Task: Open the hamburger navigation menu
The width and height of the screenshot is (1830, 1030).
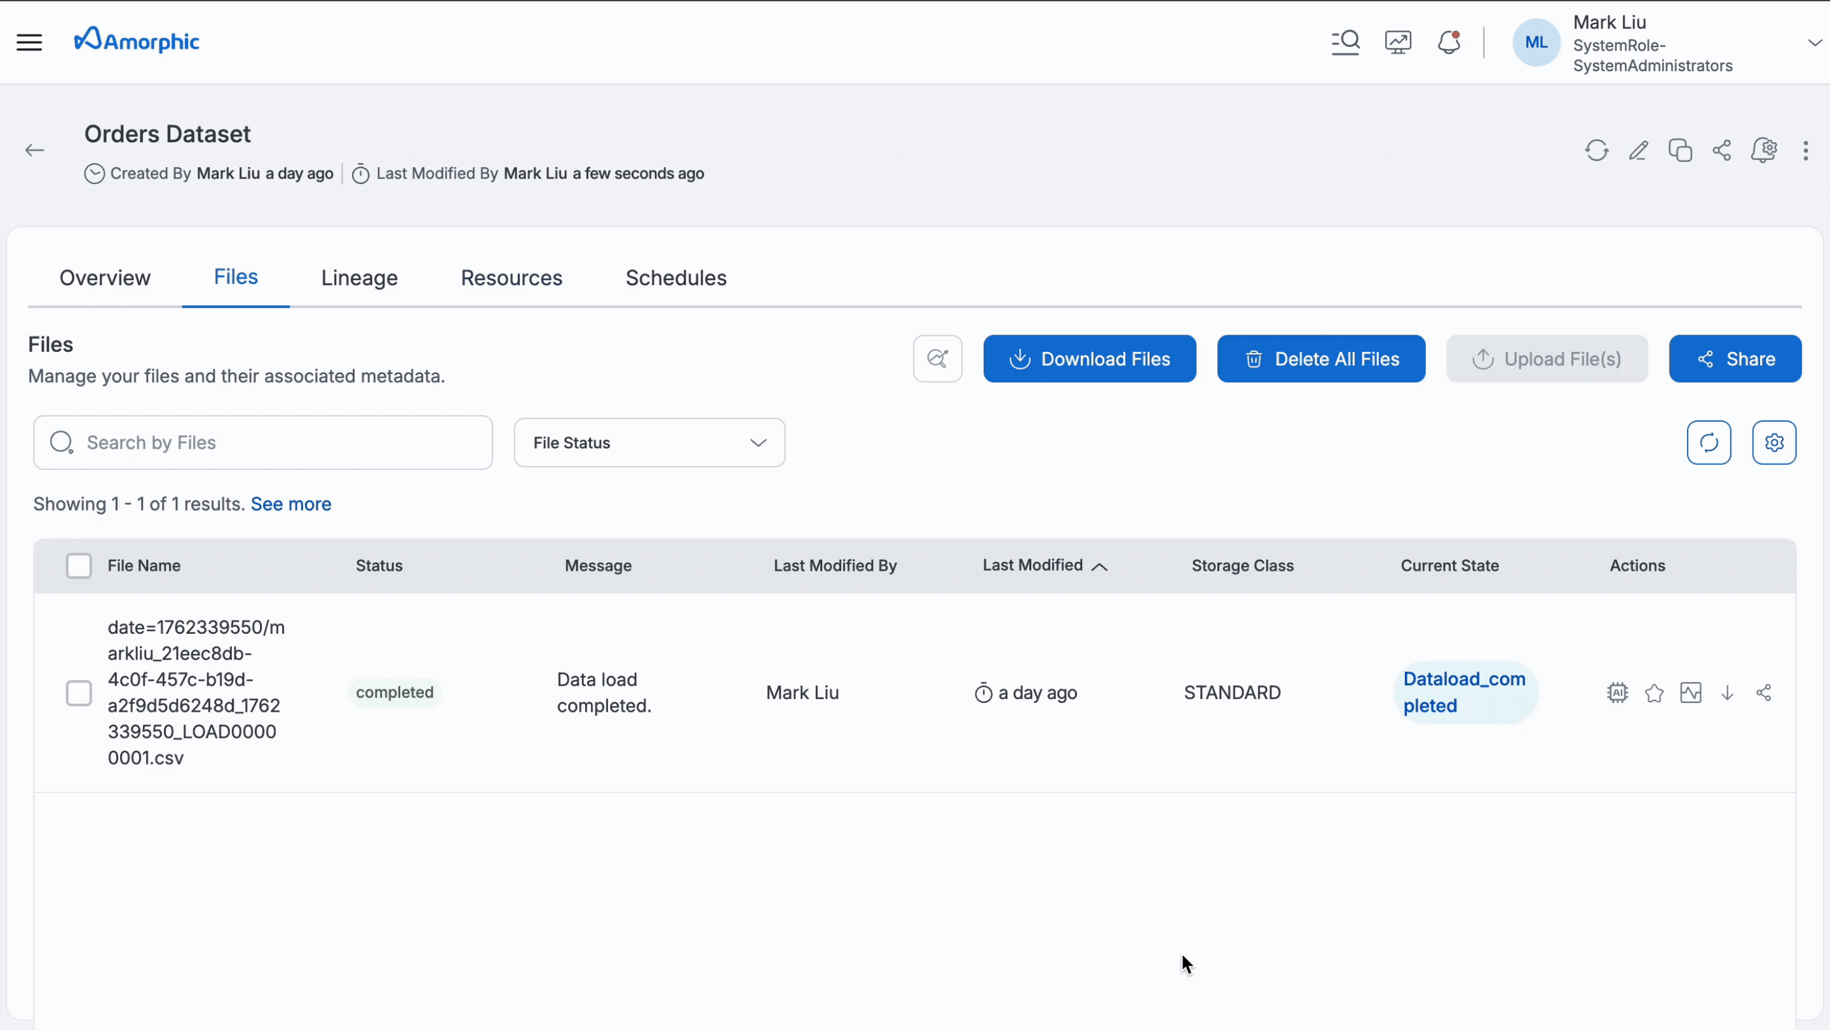Action: pyautogui.click(x=29, y=43)
